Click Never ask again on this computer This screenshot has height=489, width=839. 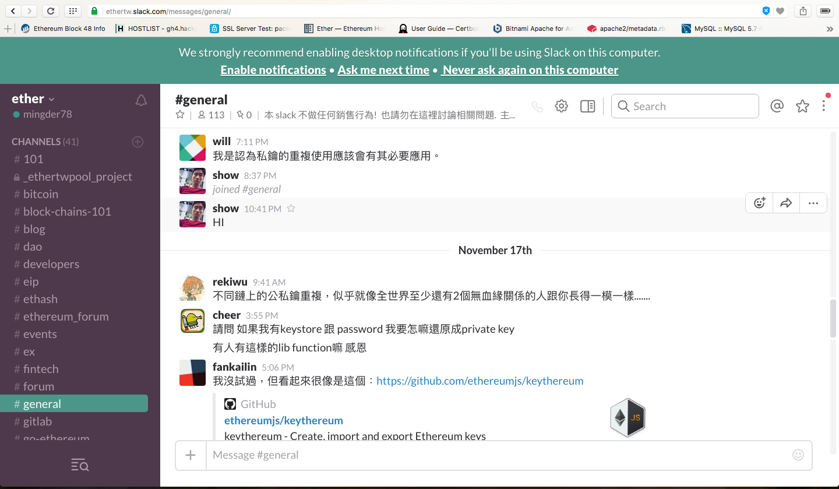(530, 70)
